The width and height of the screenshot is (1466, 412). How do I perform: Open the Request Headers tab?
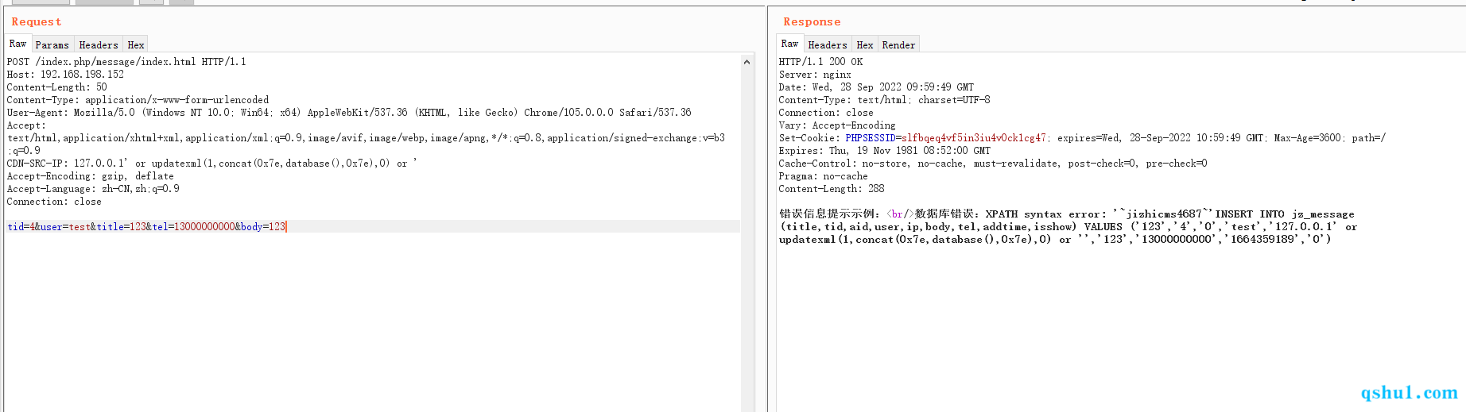[x=99, y=44]
